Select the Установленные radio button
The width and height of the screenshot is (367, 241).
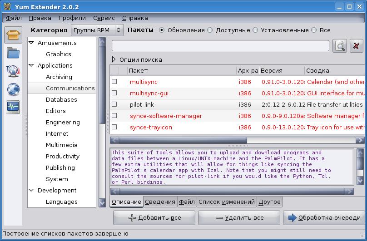255,30
